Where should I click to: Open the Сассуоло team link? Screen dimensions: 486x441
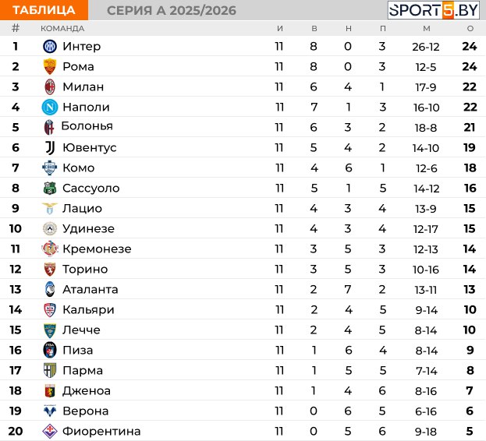[x=90, y=188]
